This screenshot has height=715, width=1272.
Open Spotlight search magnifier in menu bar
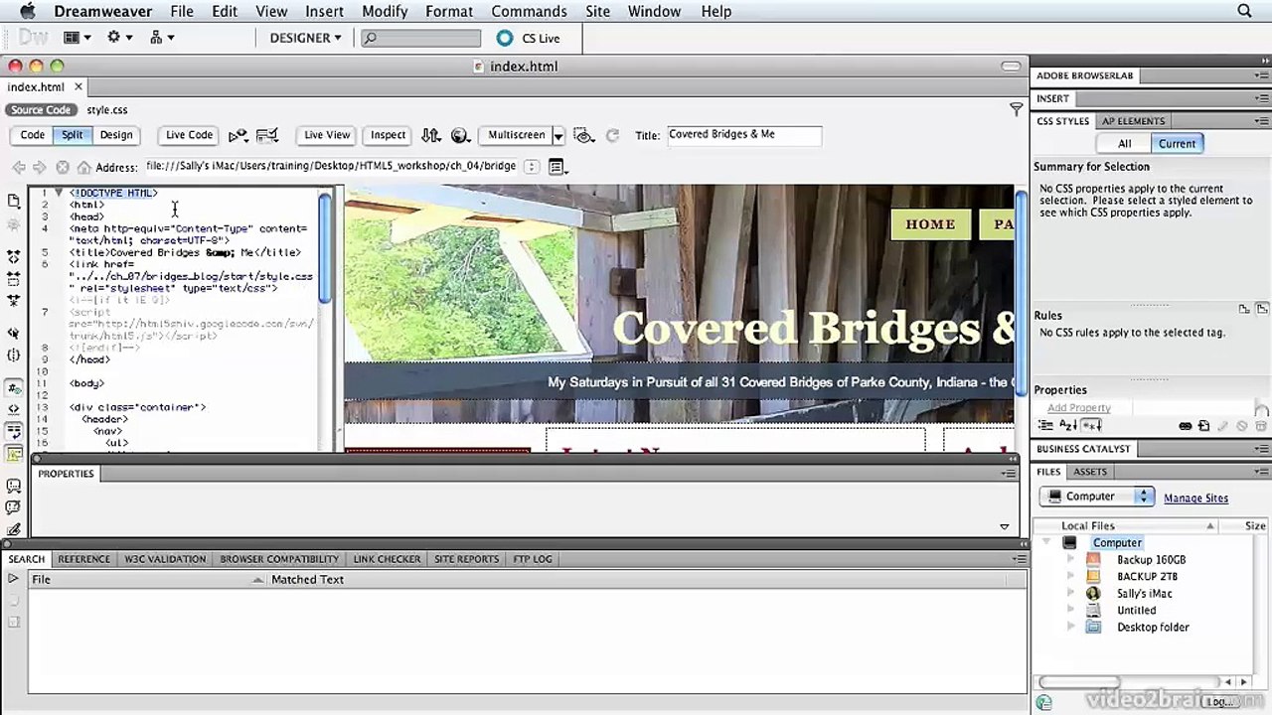point(1244,11)
